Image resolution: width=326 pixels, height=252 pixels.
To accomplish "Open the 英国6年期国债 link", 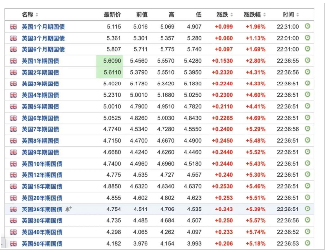I will coord(41,118).
